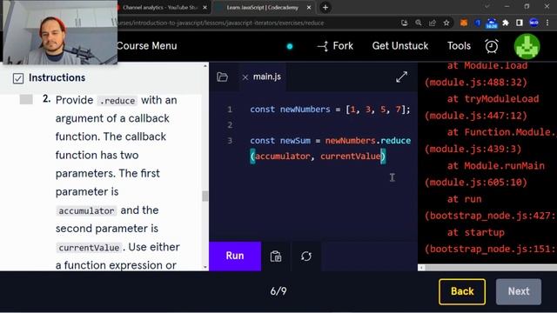Click currentValue parameter in editor
Screen dimensions: 557x313
pos(350,156)
